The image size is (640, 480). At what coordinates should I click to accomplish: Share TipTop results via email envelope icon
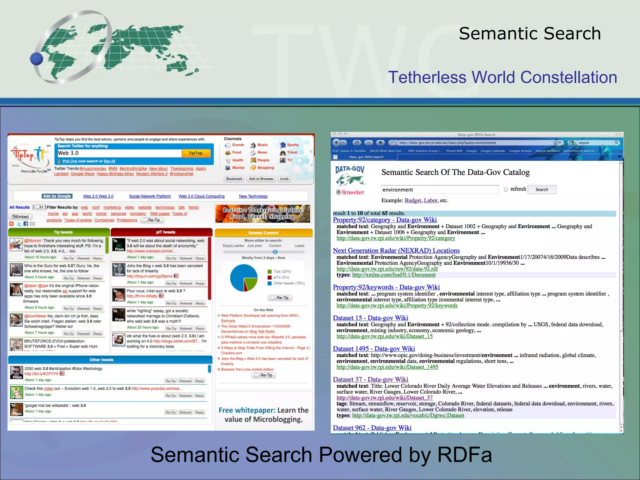click(32, 224)
